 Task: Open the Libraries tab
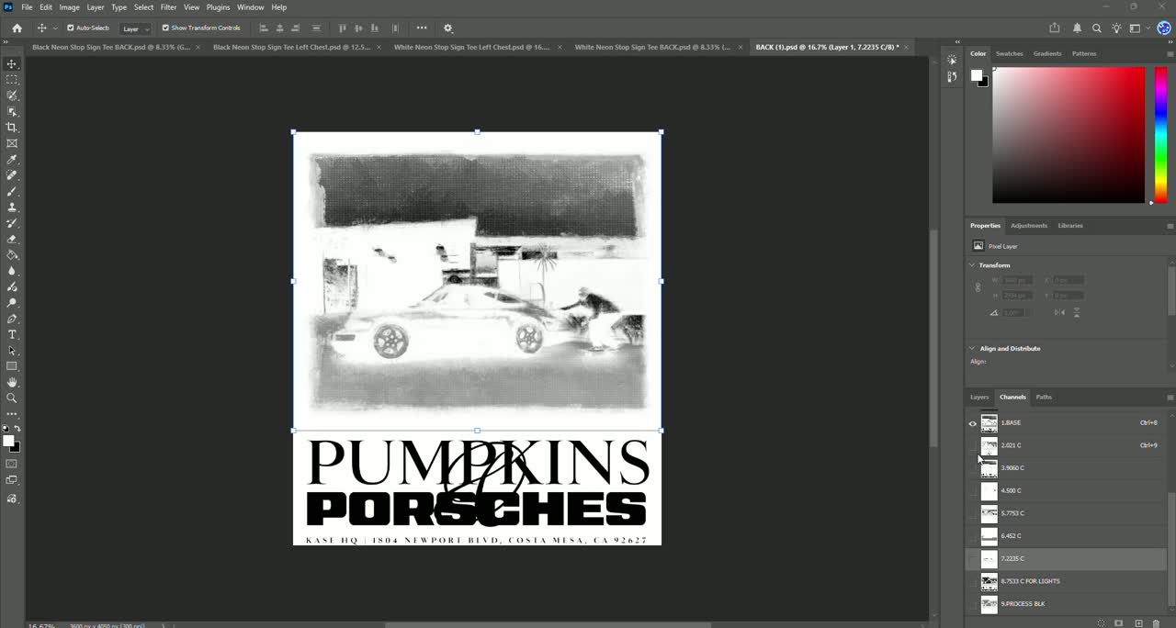(1070, 226)
